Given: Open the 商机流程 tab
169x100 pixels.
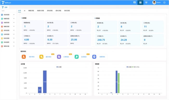Looking at the screenshot, I should 67,11.
